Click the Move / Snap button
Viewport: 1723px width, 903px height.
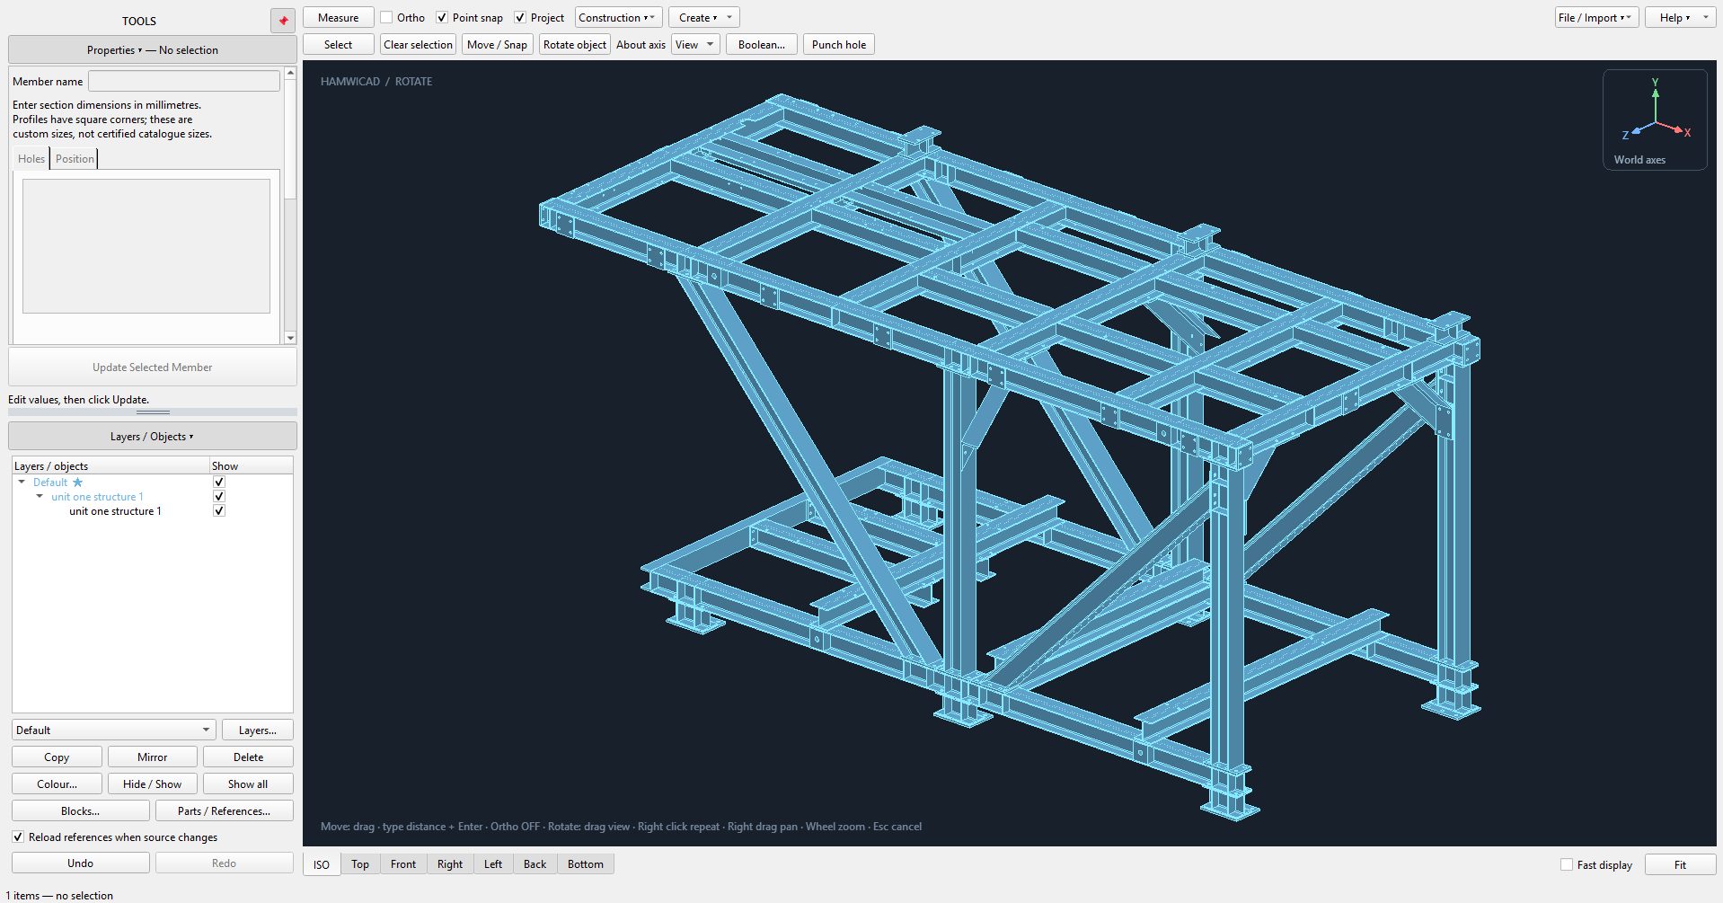498,45
